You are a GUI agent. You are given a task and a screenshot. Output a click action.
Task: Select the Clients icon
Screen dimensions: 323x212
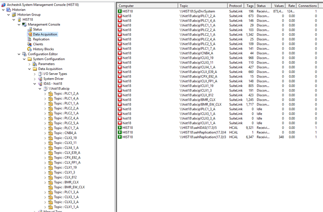[x=30, y=44]
